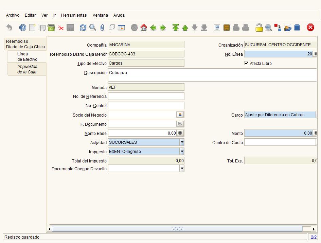The image size is (321, 243).
Task: Click the Refresh records icon
Action: click(83, 28)
